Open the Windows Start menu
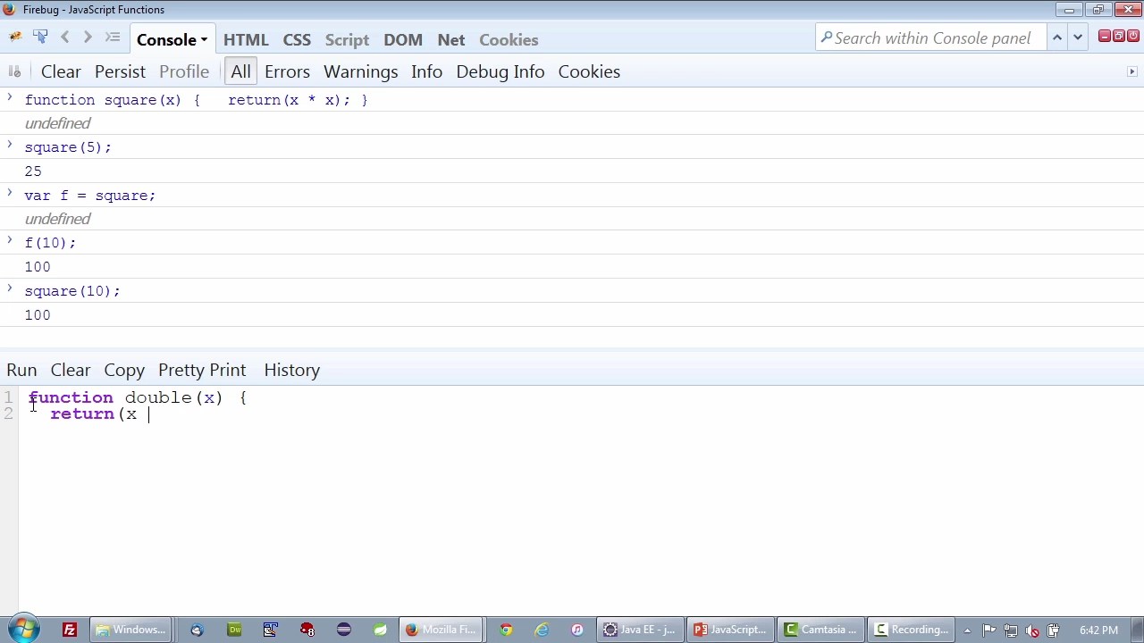This screenshot has height=643, width=1144. click(22, 630)
